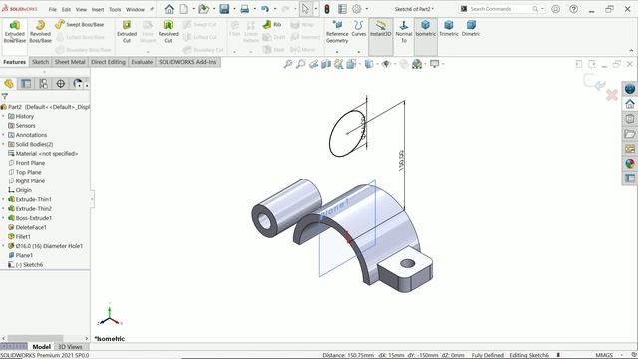Open the Select tool dropdown arrow
The width and height of the screenshot is (638, 359).
(x=316, y=9)
